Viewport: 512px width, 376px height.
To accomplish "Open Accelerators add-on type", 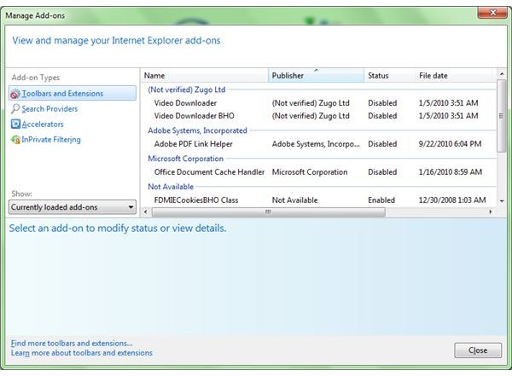I will point(43,124).
